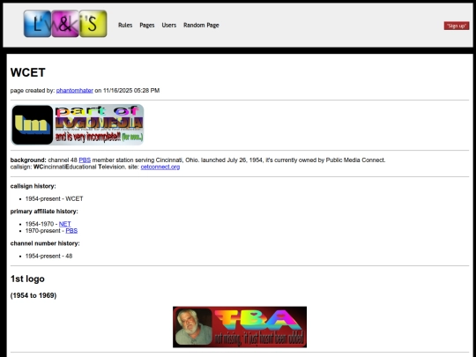Follow the PBS link in background text

click(85, 160)
